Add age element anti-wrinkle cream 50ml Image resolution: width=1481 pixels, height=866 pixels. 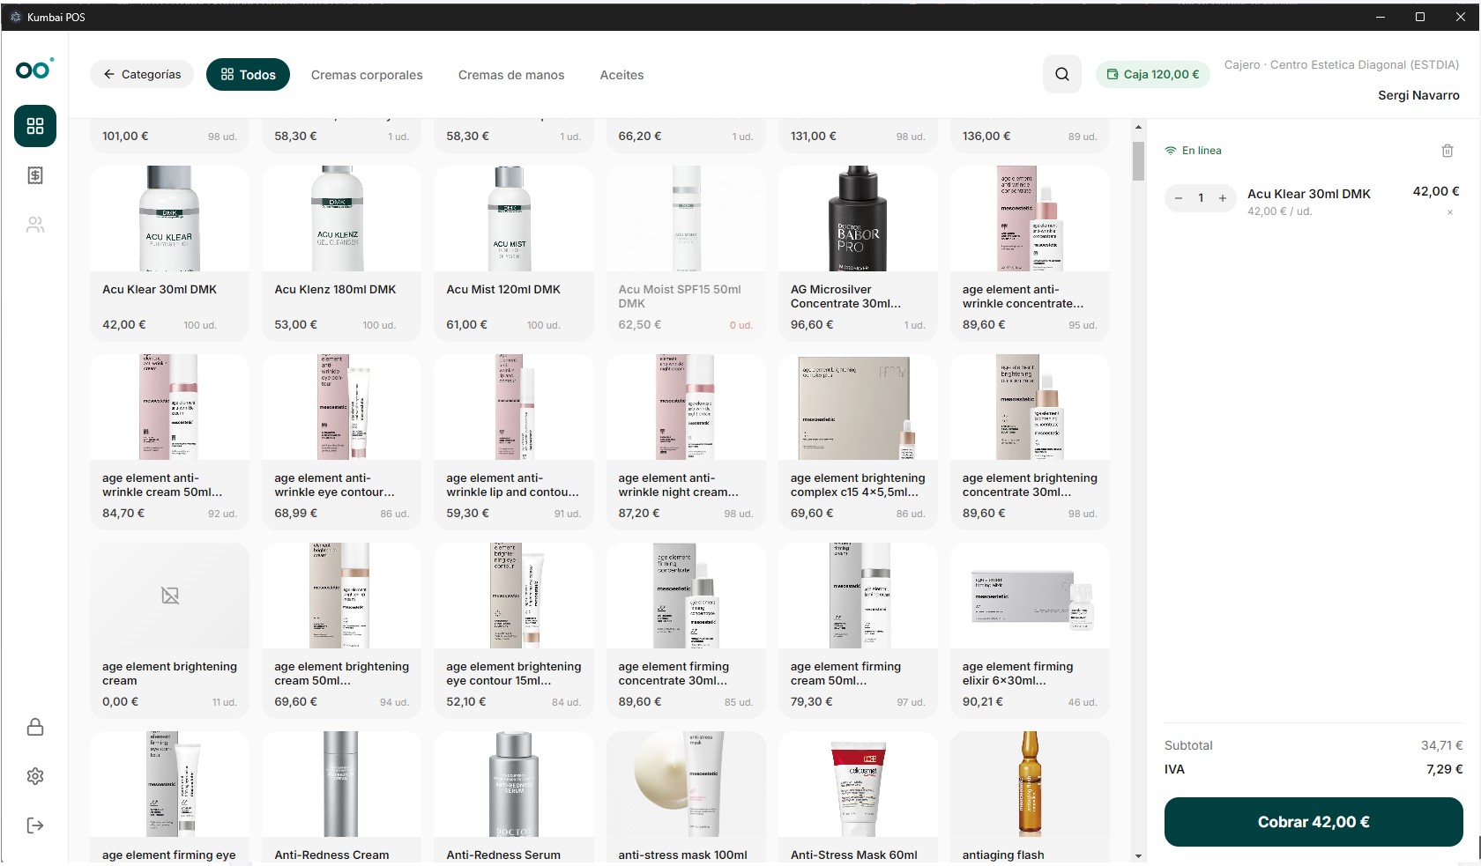pos(169,441)
